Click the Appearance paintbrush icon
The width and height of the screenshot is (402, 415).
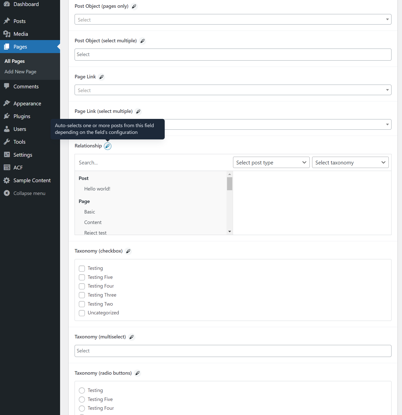pyautogui.click(x=7, y=103)
